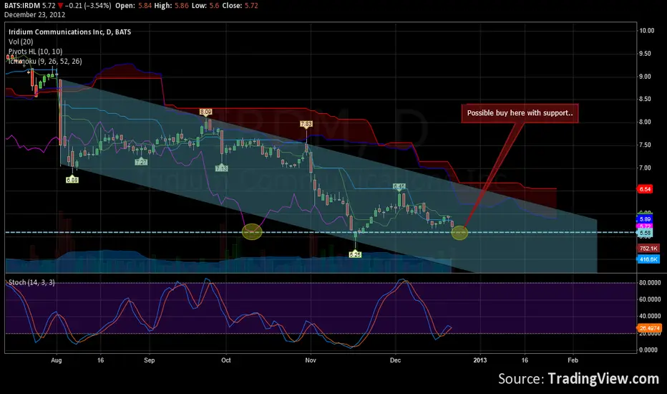The image size is (667, 394).
Task: Click the High: 5.86 value
Action: pos(171,6)
